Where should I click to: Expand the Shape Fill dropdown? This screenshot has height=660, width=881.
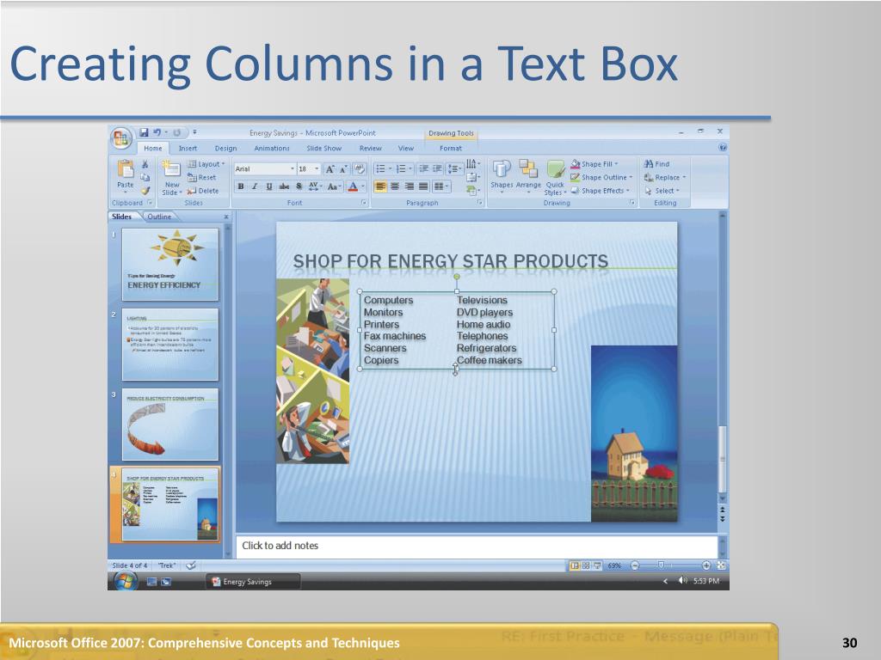(x=594, y=164)
